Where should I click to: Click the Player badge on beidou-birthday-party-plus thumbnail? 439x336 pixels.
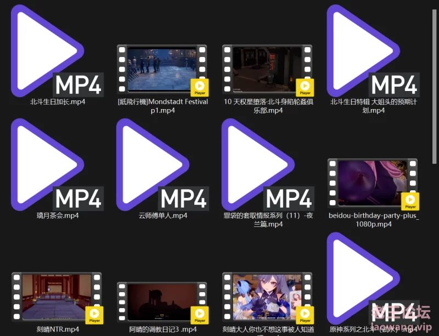coord(410,201)
